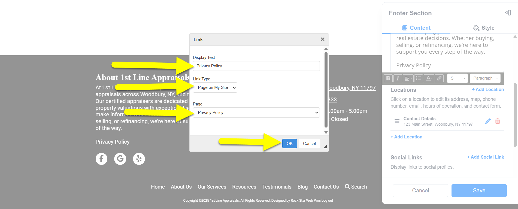Go to Home in the footer menu
The height and width of the screenshot is (209, 518).
coord(158,187)
